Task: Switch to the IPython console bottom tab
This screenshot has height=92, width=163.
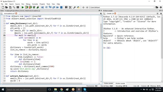Action: [120, 84]
